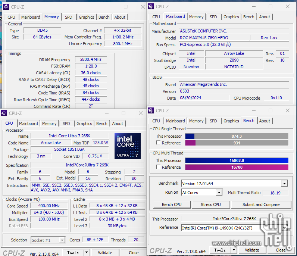The width and height of the screenshot is (297, 256).
Task: Start the Bench CPU benchmark
Action: (172, 205)
